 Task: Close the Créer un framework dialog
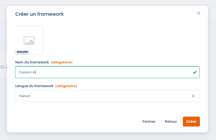[x=199, y=13]
